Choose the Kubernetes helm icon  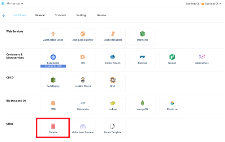coord(53,57)
